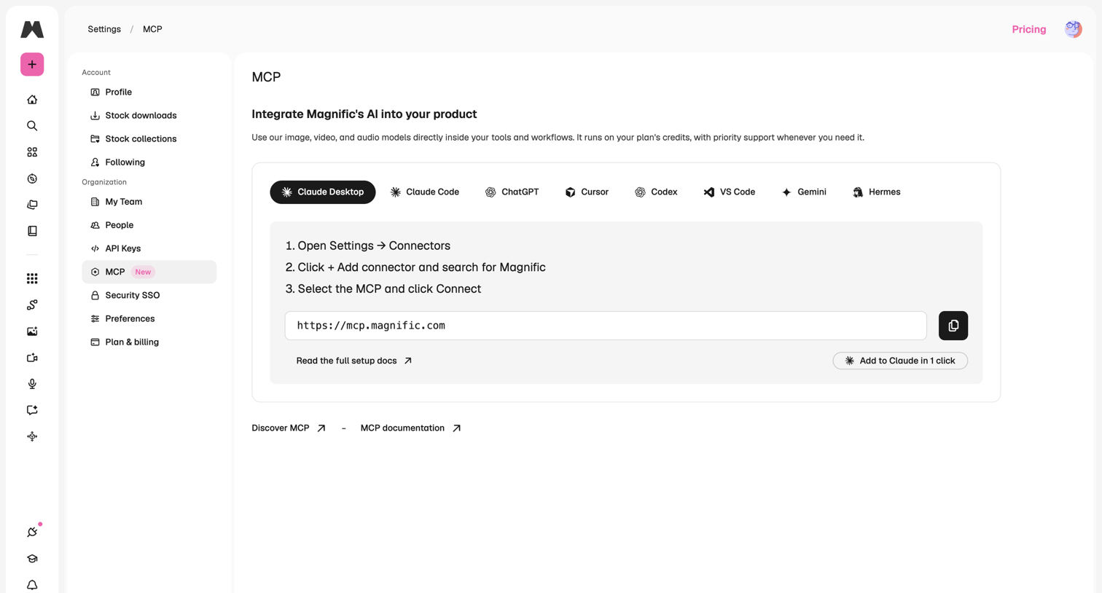The image size is (1102, 593).
Task: Open Read the full setup docs
Action: click(354, 361)
